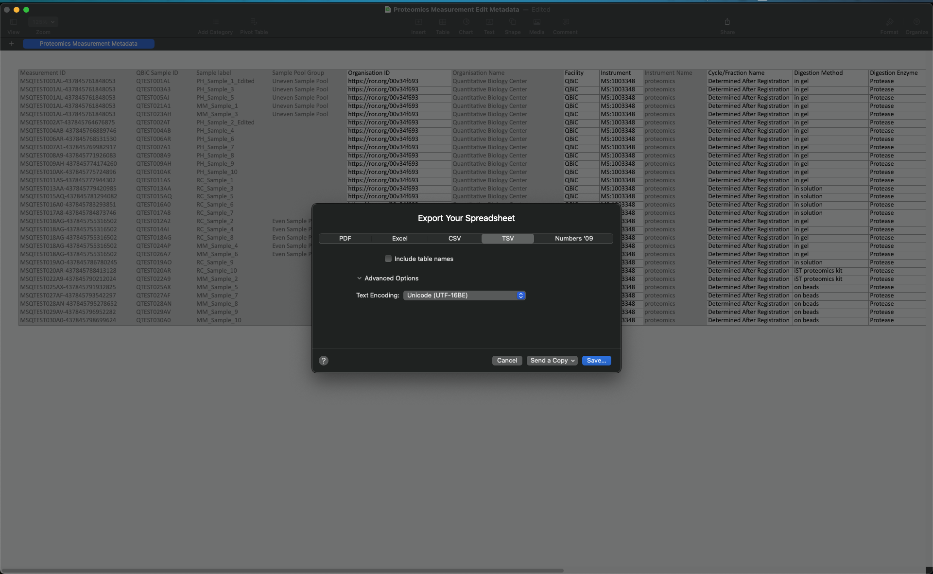The width and height of the screenshot is (933, 574).
Task: Open the Zoom percentage dropdown
Action: (x=43, y=22)
